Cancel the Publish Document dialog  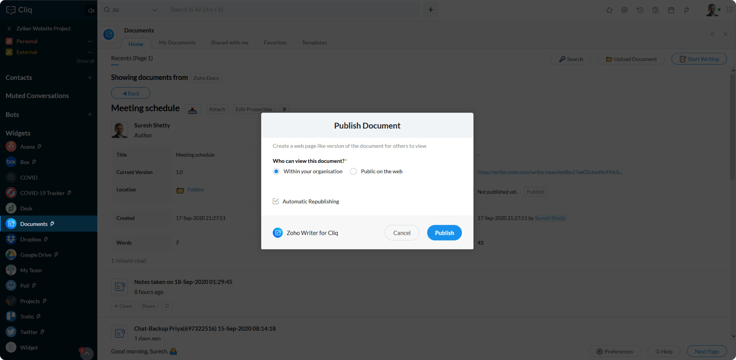[402, 233]
